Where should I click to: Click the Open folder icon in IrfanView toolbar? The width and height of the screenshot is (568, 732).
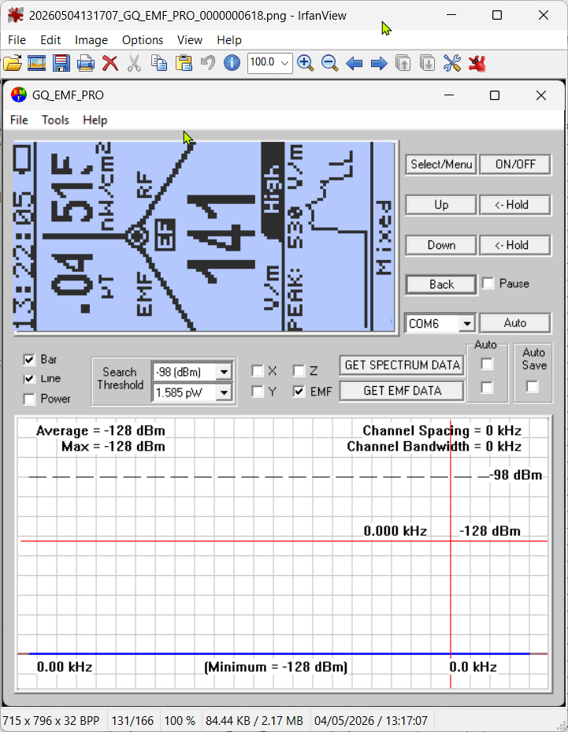pyautogui.click(x=13, y=63)
